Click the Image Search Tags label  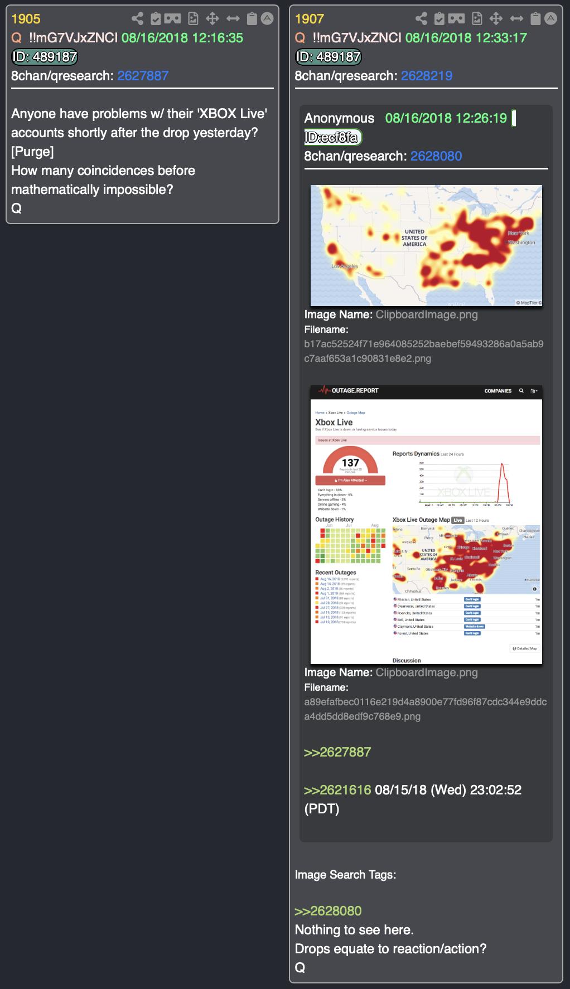(x=345, y=875)
